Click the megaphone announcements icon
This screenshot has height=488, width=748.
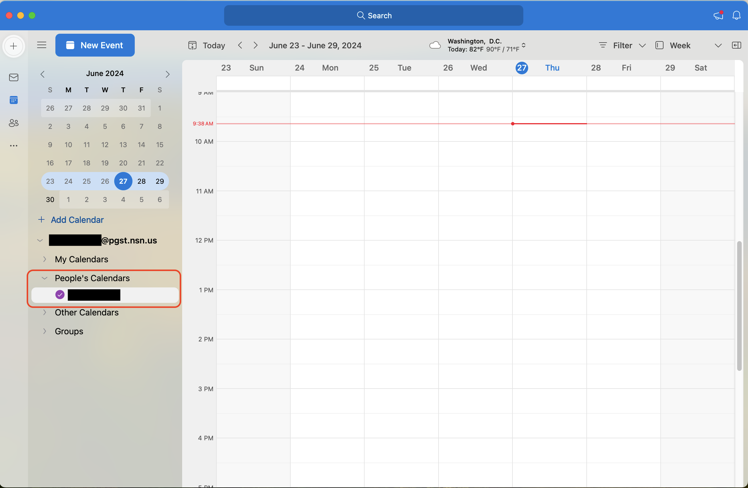tap(718, 15)
